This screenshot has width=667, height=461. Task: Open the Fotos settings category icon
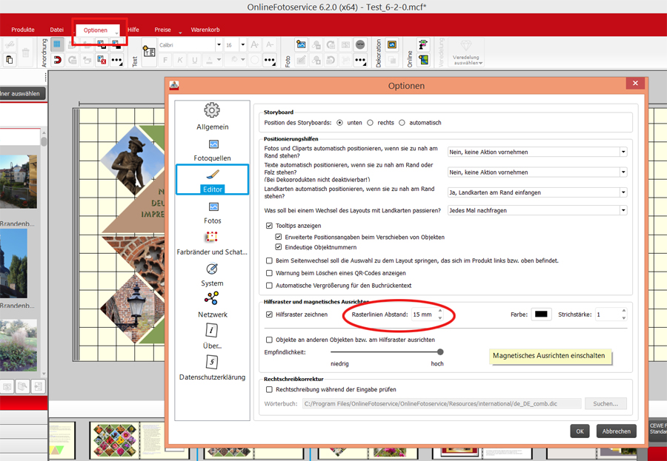(212, 206)
